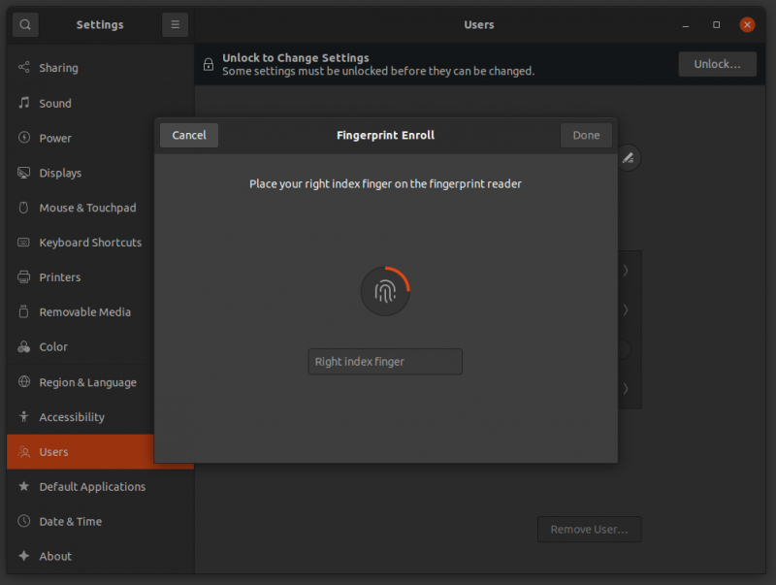776x585 pixels.
Task: Expand the first chevron in the users list
Action: tap(624, 271)
